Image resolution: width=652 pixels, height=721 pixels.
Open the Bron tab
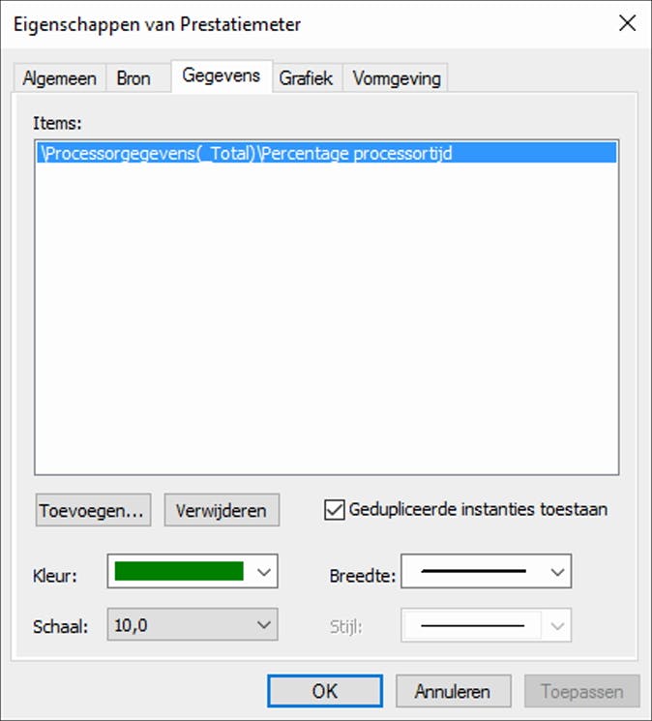(133, 78)
